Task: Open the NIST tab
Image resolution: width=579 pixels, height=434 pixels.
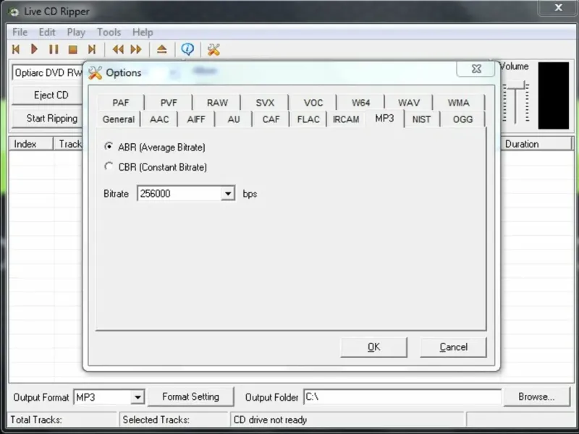Action: tap(421, 119)
